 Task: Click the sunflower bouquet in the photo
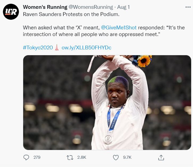tap(144, 61)
